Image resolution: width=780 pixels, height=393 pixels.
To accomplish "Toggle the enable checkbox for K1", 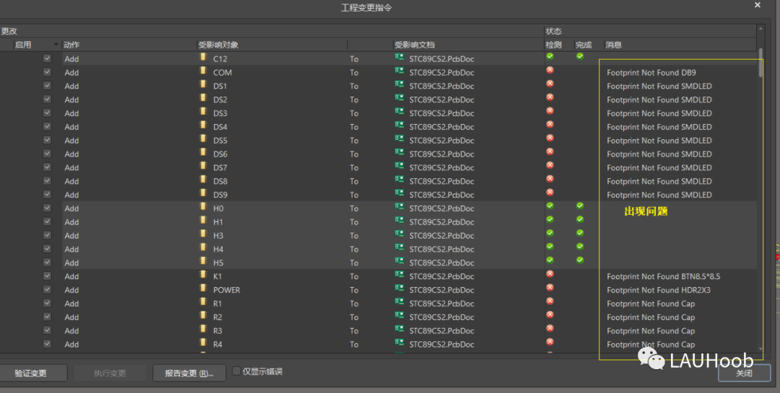I will [47, 275].
